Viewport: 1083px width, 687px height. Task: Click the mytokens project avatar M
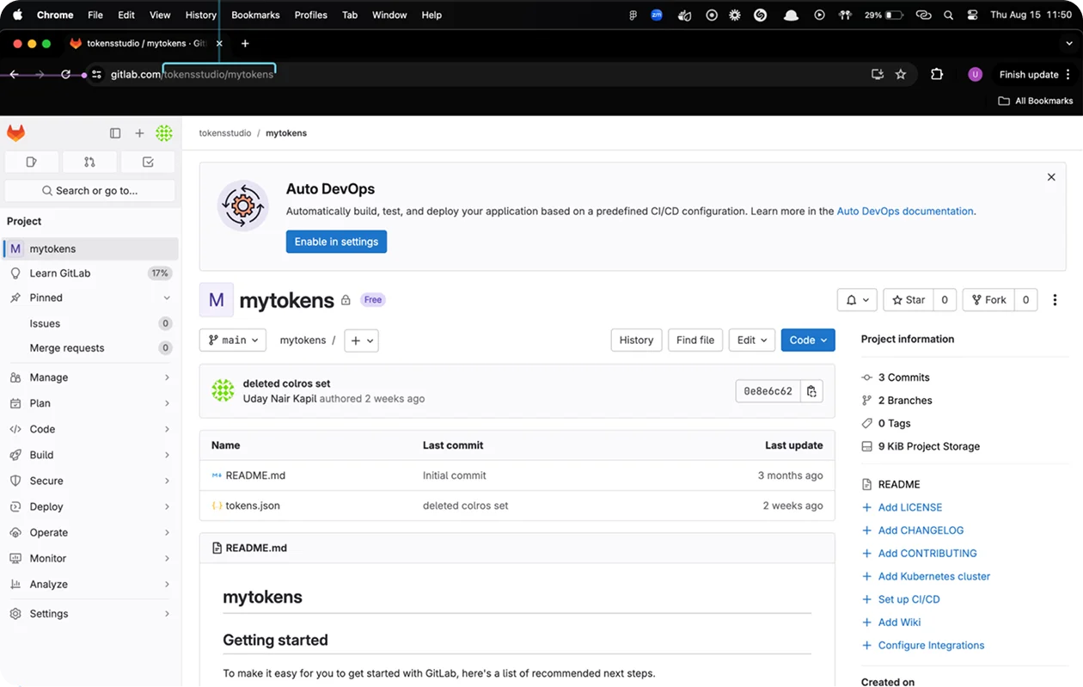point(216,300)
